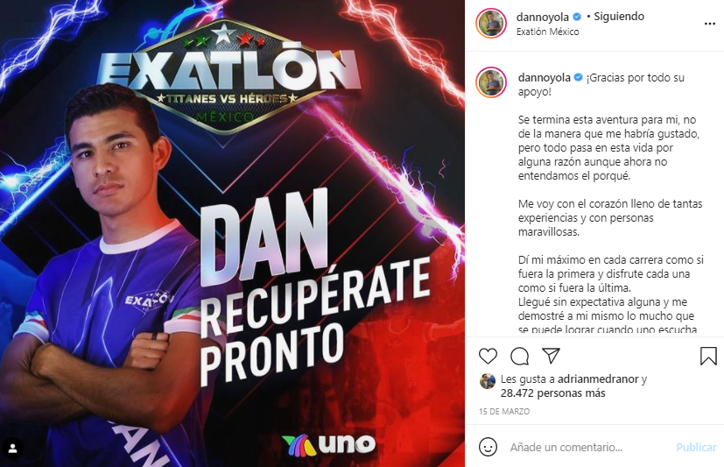
Task: Open adrianmedranor profile link
Action: (x=598, y=379)
